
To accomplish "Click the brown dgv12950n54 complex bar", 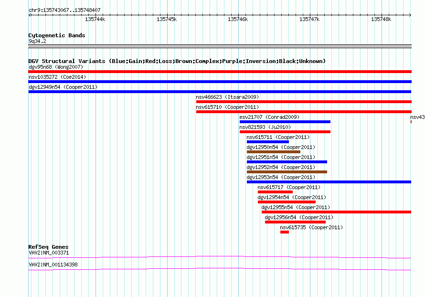I will pos(274,152).
